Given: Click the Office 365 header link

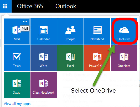Looking at the screenshot, I should tap(30, 6).
